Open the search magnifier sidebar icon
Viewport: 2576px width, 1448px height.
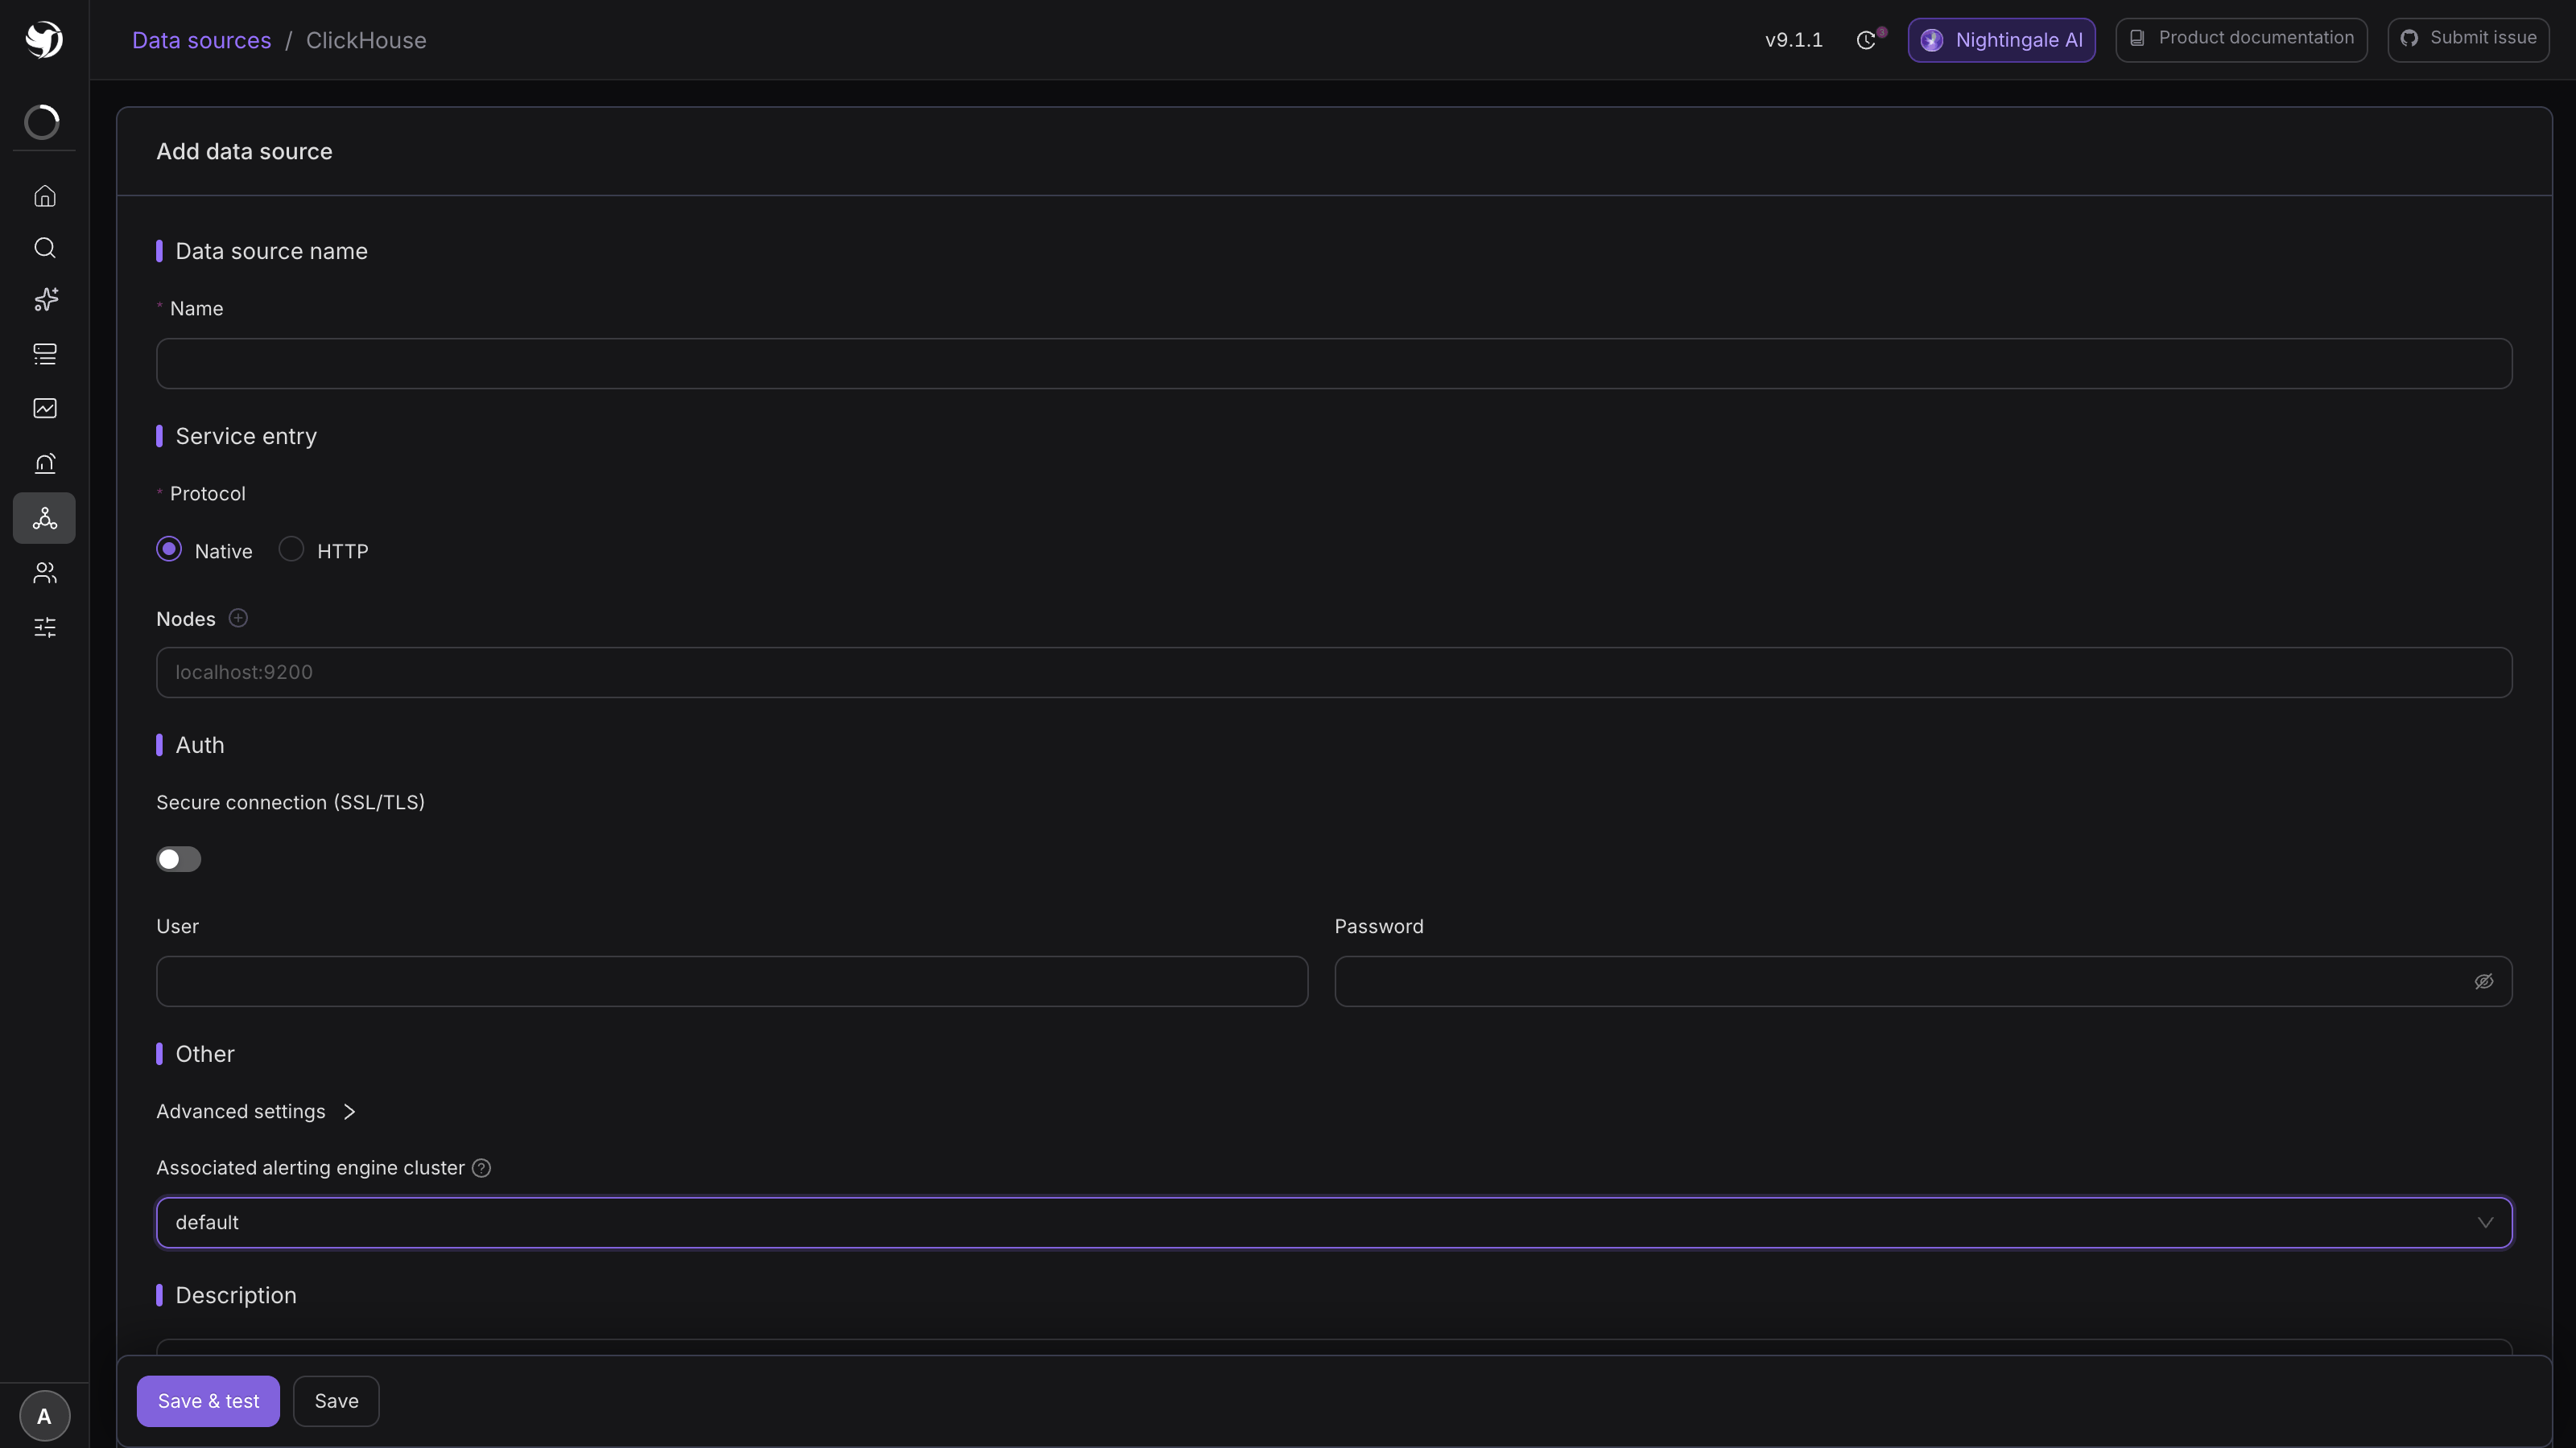(x=45, y=248)
